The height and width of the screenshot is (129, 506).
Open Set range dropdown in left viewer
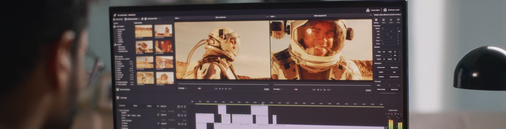coord(182,88)
